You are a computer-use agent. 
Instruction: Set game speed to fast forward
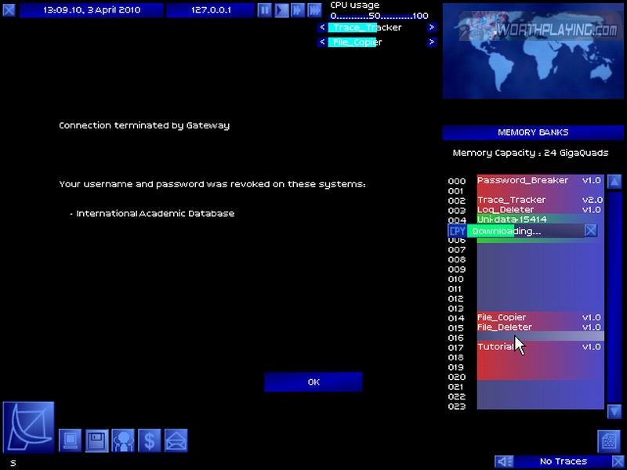tap(298, 10)
